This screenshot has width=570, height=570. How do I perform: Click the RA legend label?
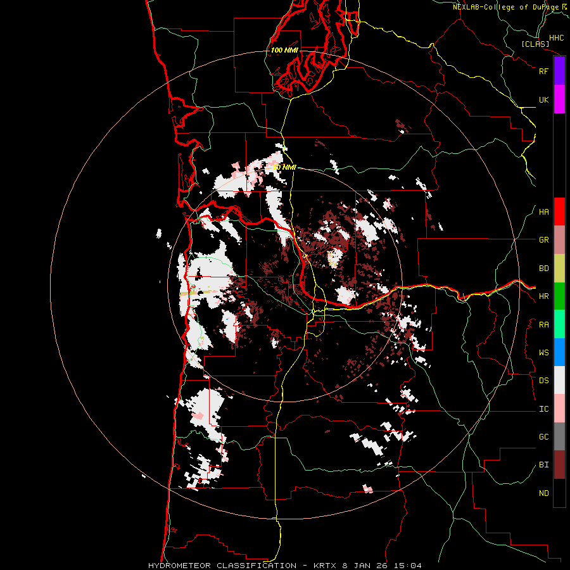(543, 324)
